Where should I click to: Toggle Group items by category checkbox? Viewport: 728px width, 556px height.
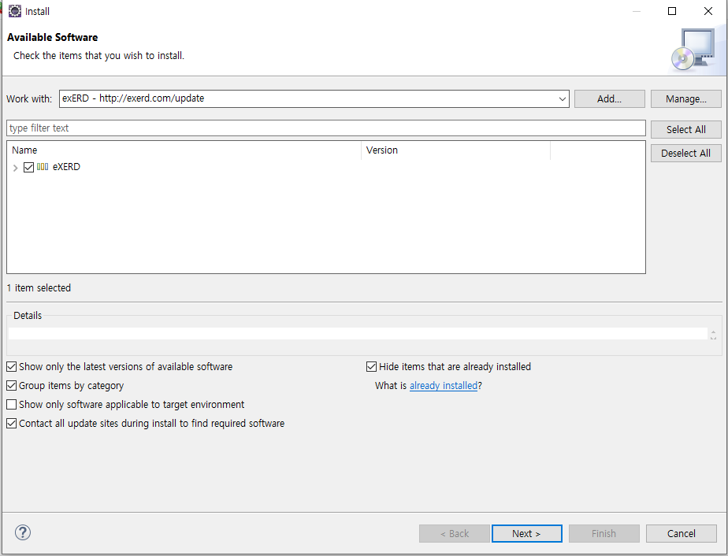pos(12,386)
